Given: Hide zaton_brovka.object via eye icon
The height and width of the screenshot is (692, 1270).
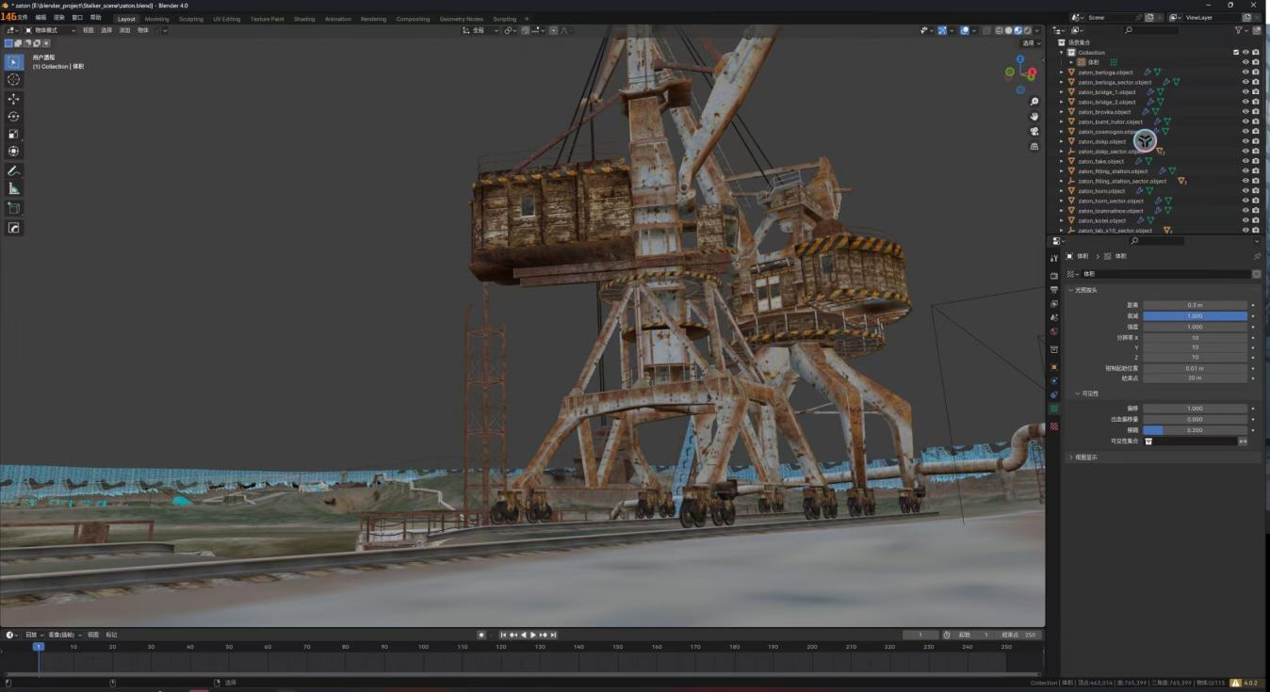Looking at the screenshot, I should click(1246, 112).
